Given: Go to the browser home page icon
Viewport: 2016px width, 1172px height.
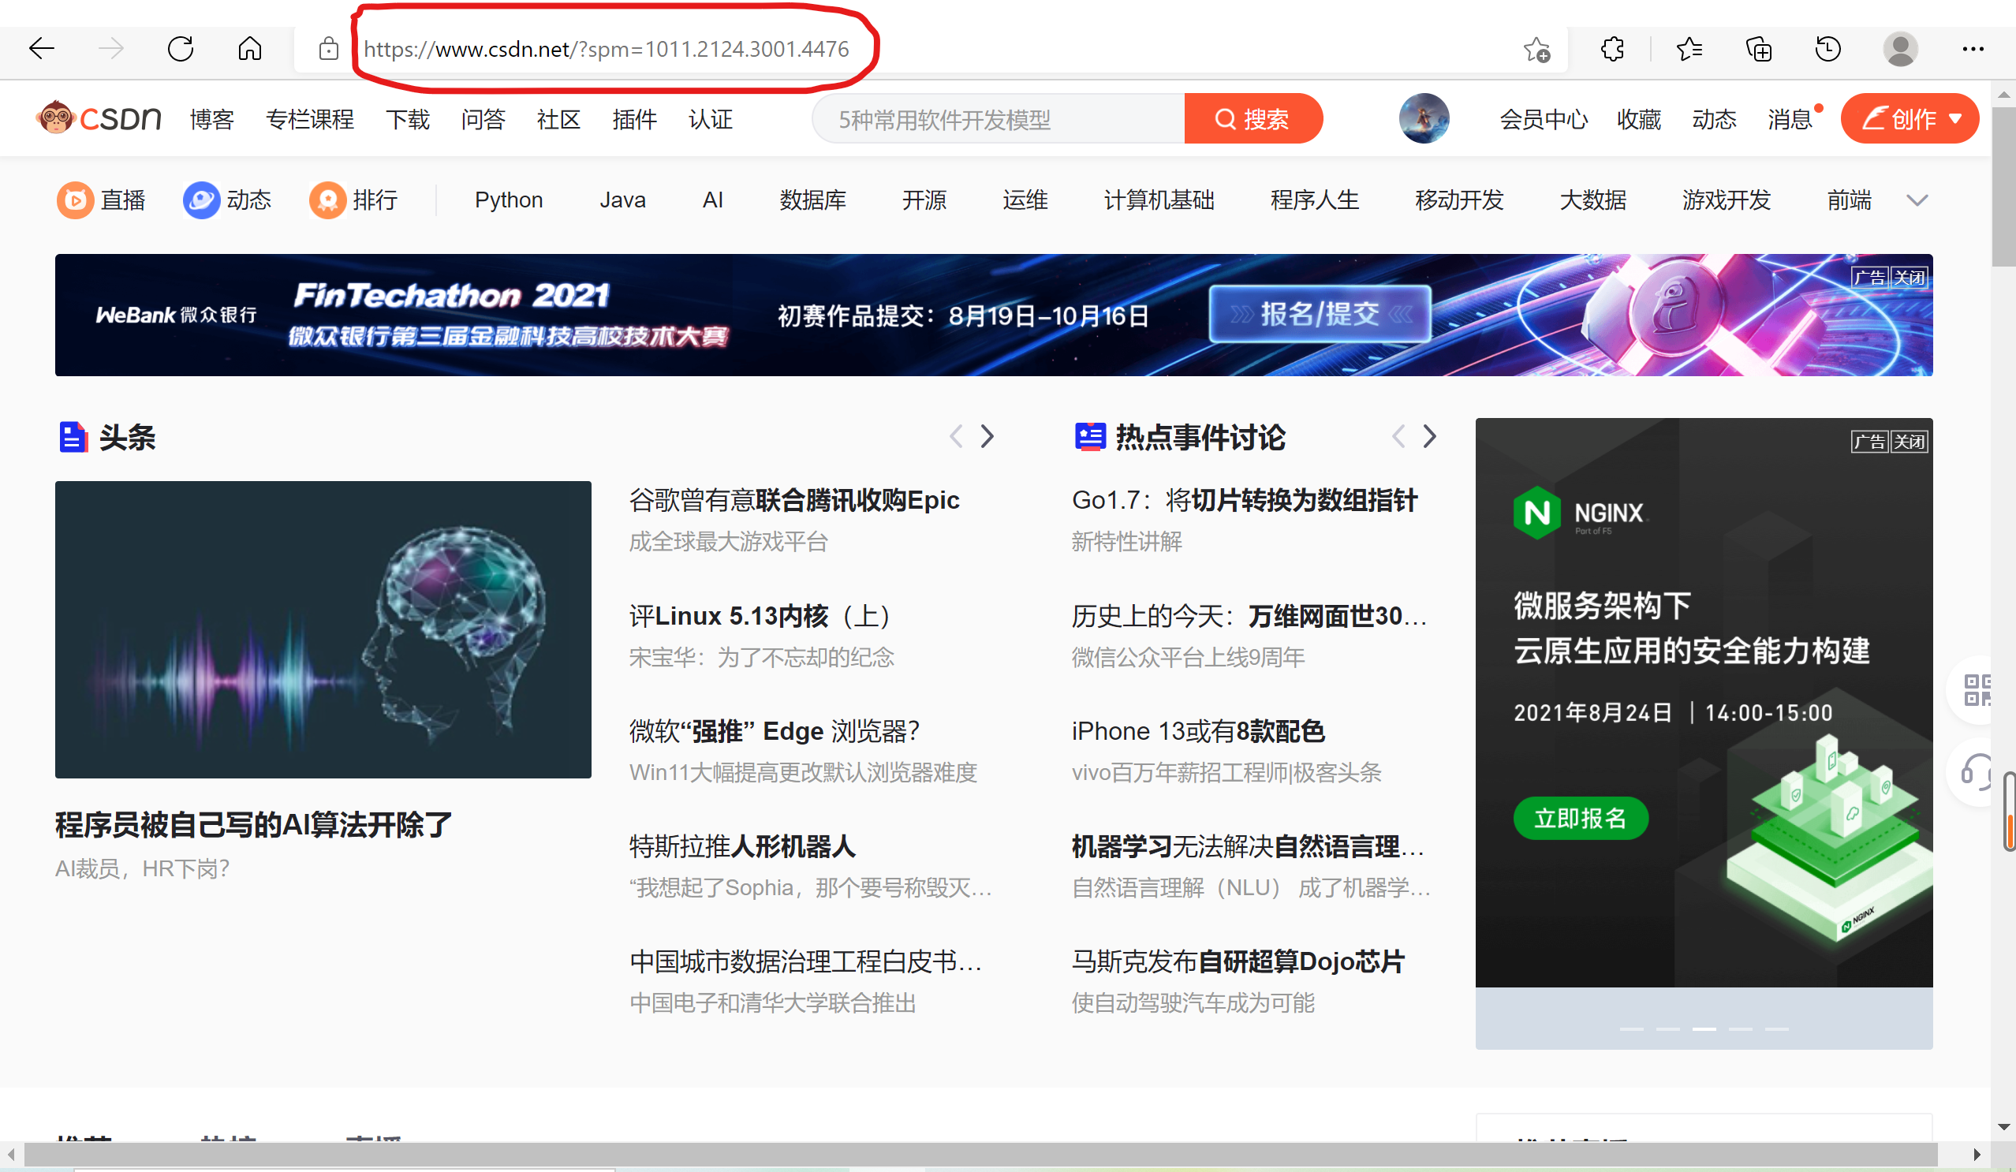Looking at the screenshot, I should pyautogui.click(x=249, y=49).
